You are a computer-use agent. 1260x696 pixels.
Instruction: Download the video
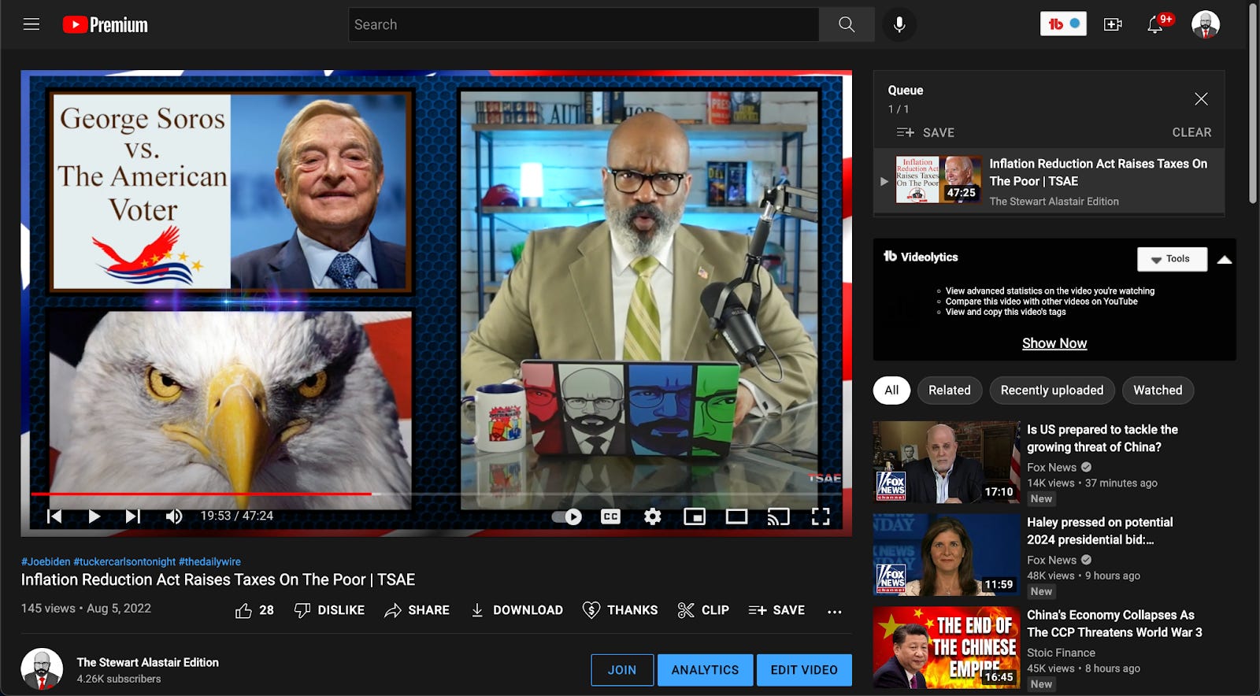point(517,610)
